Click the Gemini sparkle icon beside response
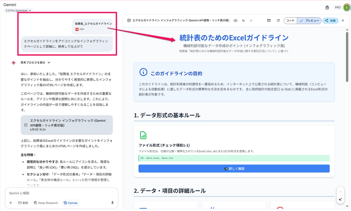351x211 pixels. (13, 63)
